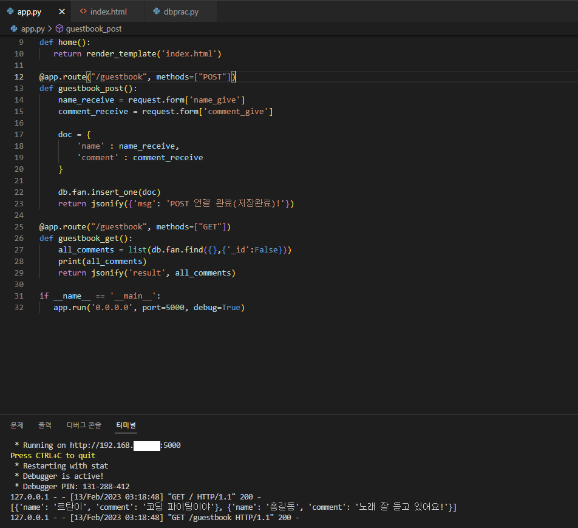Screen dimensions: 578x528
Task: Click the if __name__ == '__main__' line
Action: pos(100,296)
